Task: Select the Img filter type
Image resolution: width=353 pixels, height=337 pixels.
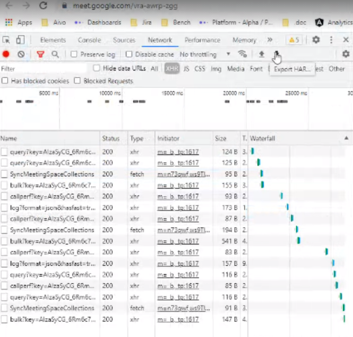Action: pyautogui.click(x=216, y=69)
